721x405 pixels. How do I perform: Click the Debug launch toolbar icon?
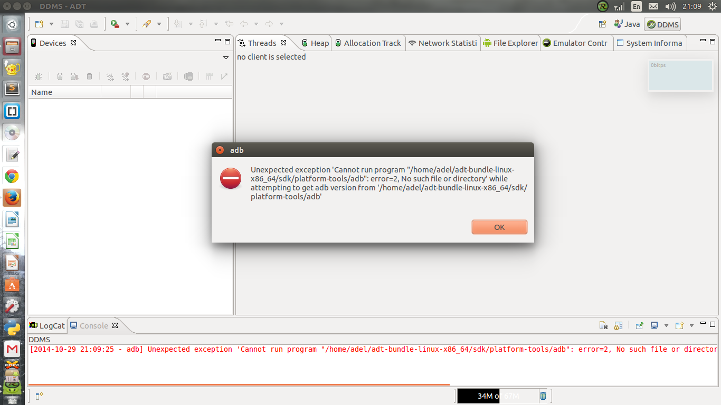pos(115,24)
